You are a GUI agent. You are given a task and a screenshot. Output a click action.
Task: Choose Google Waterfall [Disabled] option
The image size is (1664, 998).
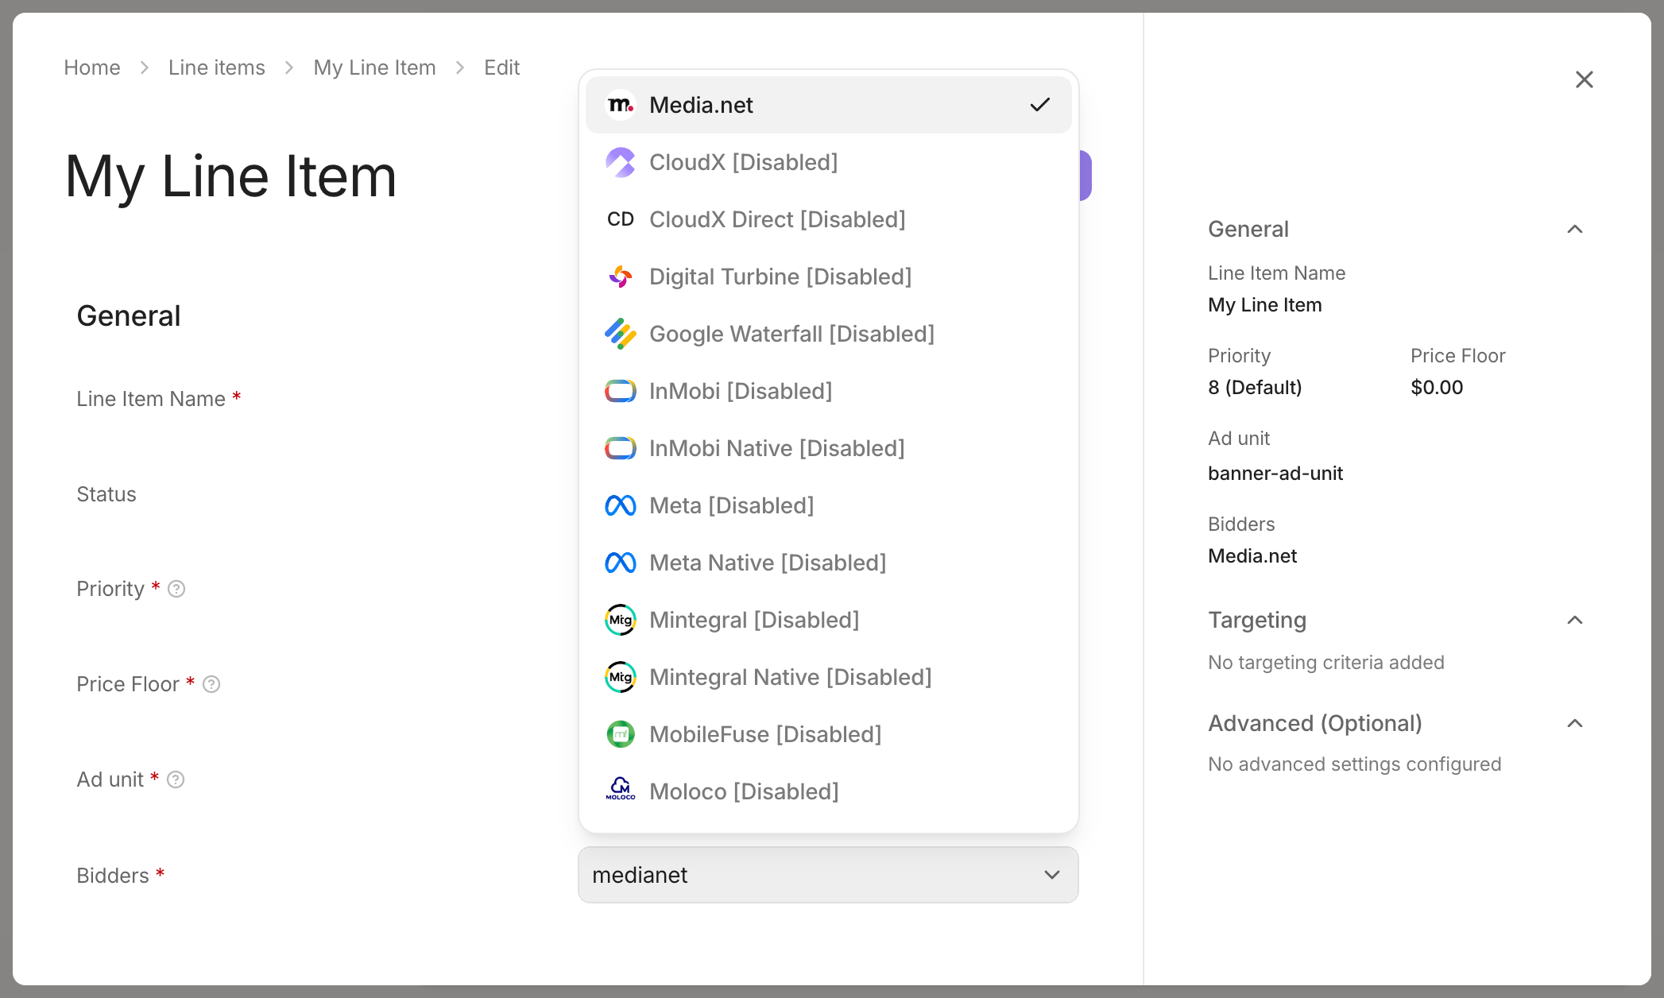[829, 334]
